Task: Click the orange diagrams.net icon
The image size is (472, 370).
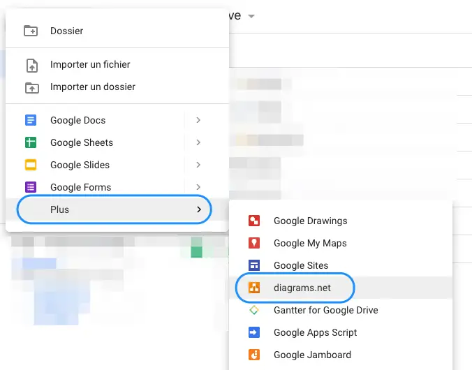Action: tap(254, 288)
